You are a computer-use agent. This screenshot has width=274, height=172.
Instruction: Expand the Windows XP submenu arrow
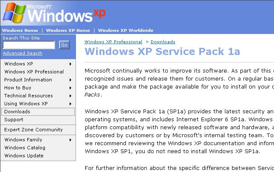point(70,64)
